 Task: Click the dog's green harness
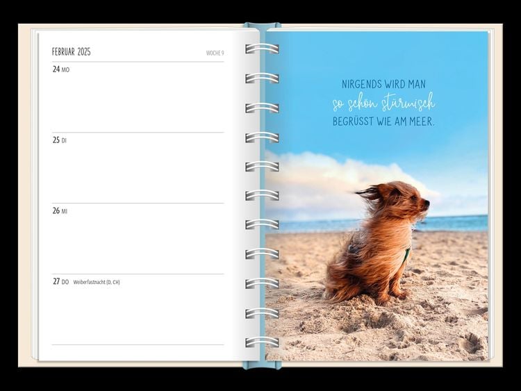pyautogui.click(x=406, y=255)
